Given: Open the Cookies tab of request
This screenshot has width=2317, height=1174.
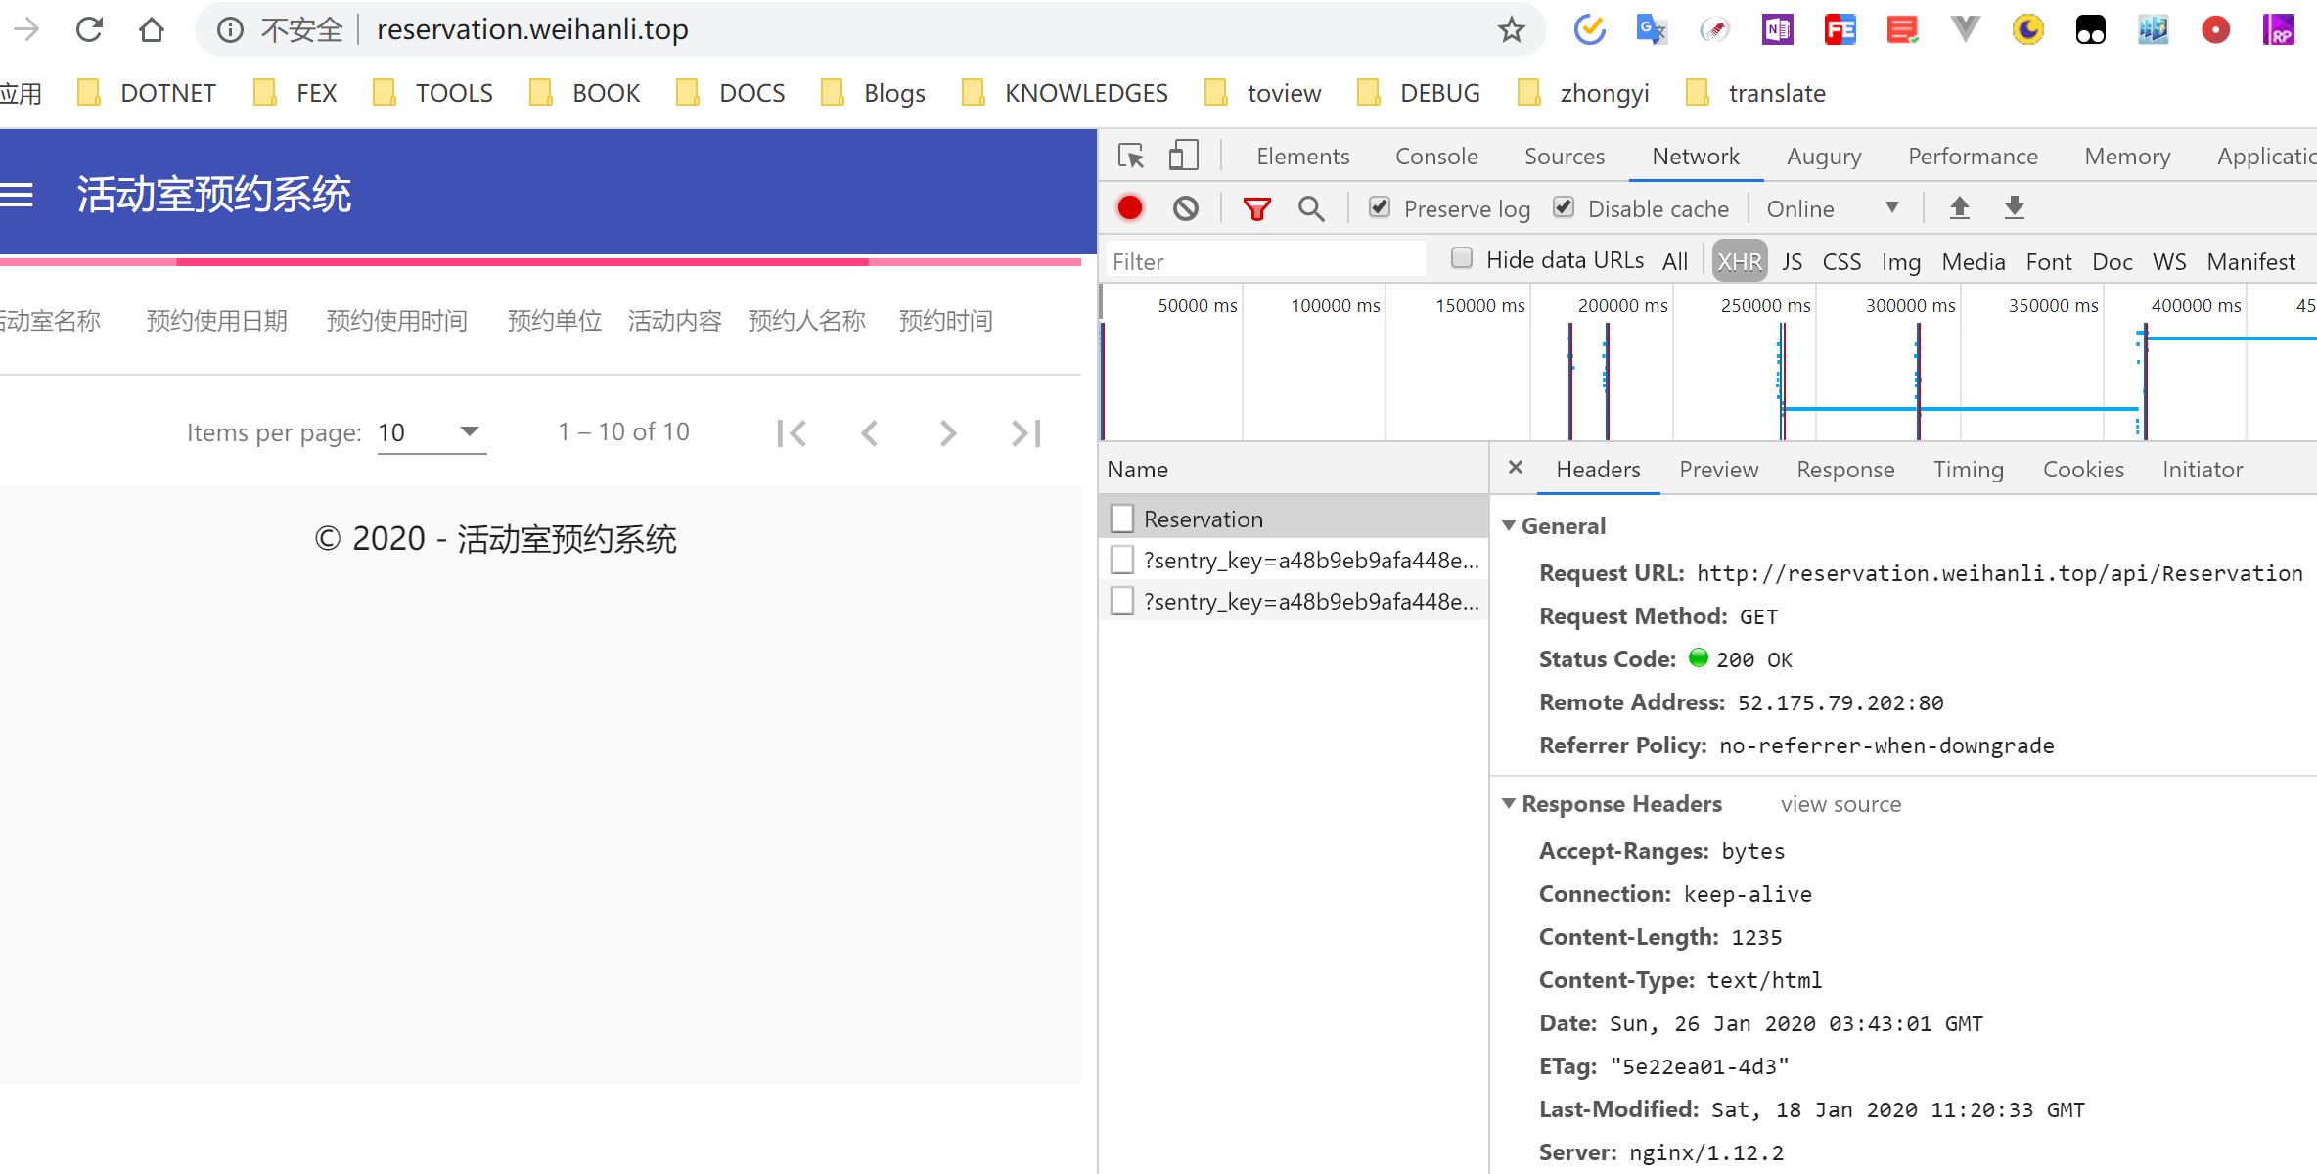Looking at the screenshot, I should 2083,470.
